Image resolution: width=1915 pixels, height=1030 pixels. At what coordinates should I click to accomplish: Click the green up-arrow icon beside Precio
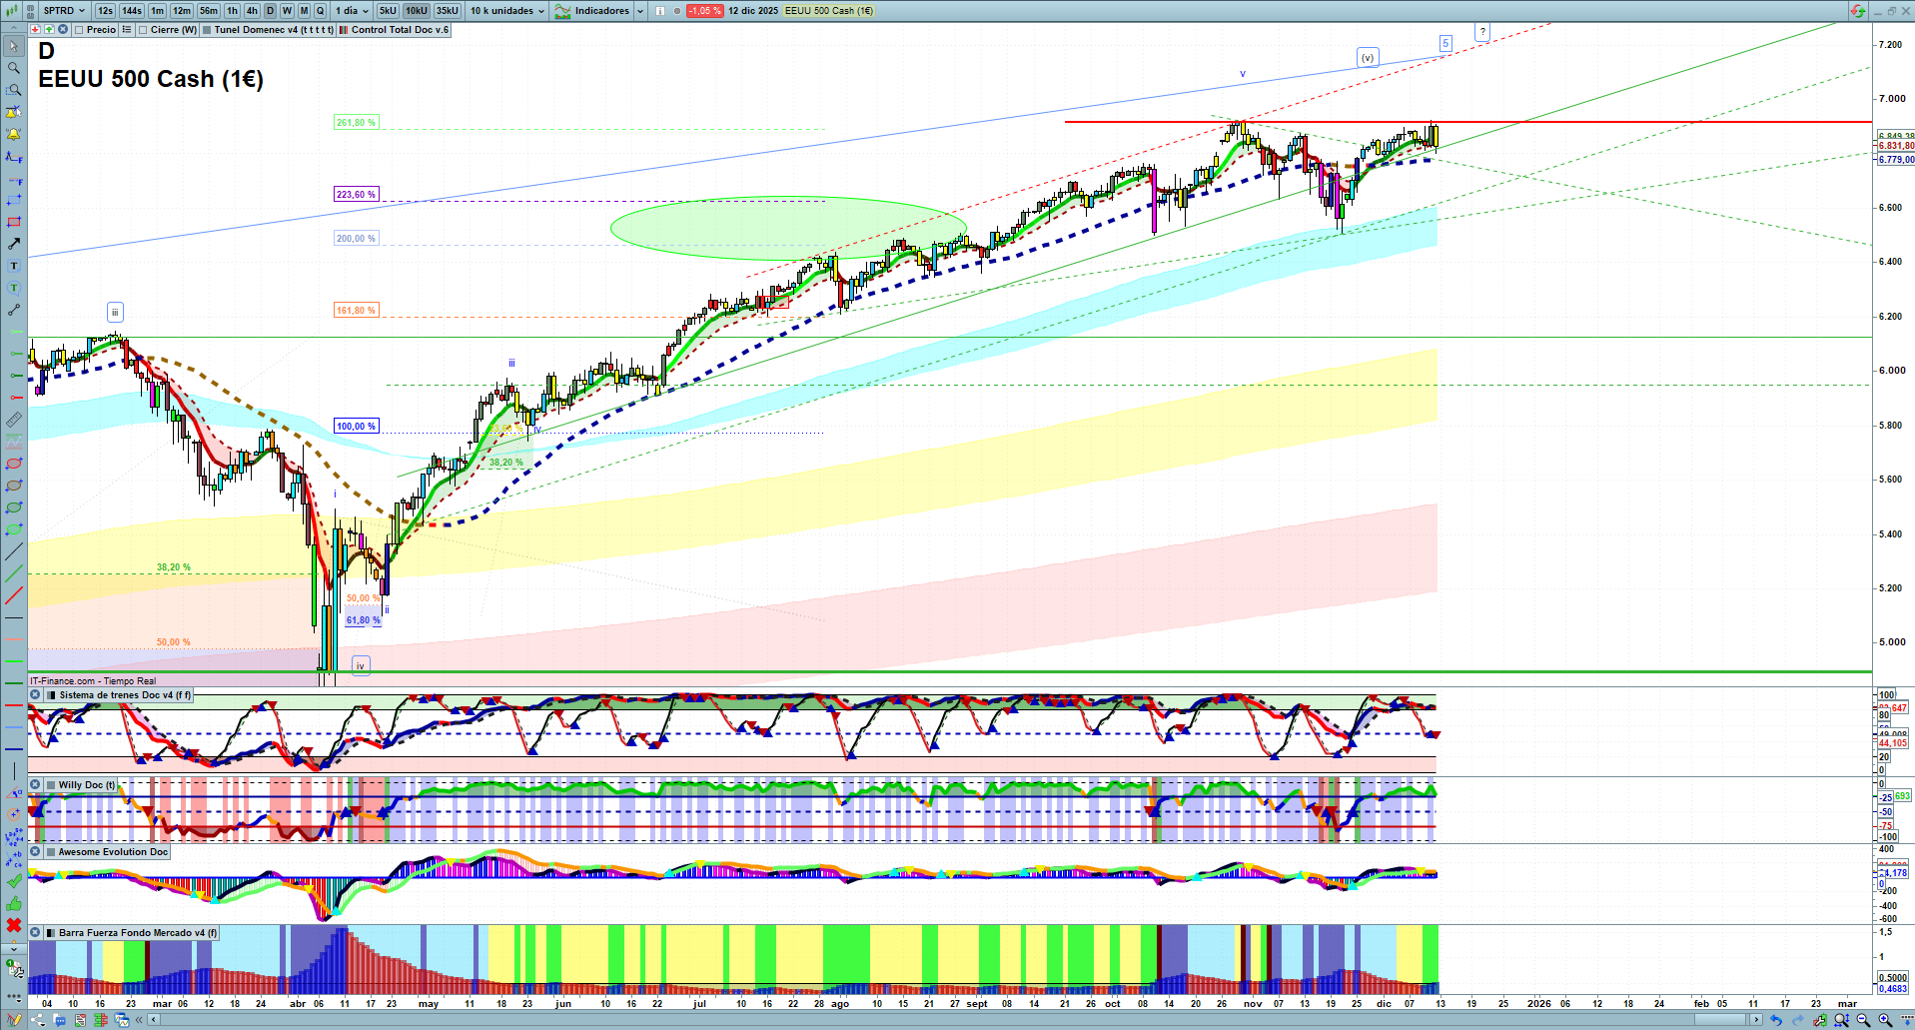click(x=49, y=30)
